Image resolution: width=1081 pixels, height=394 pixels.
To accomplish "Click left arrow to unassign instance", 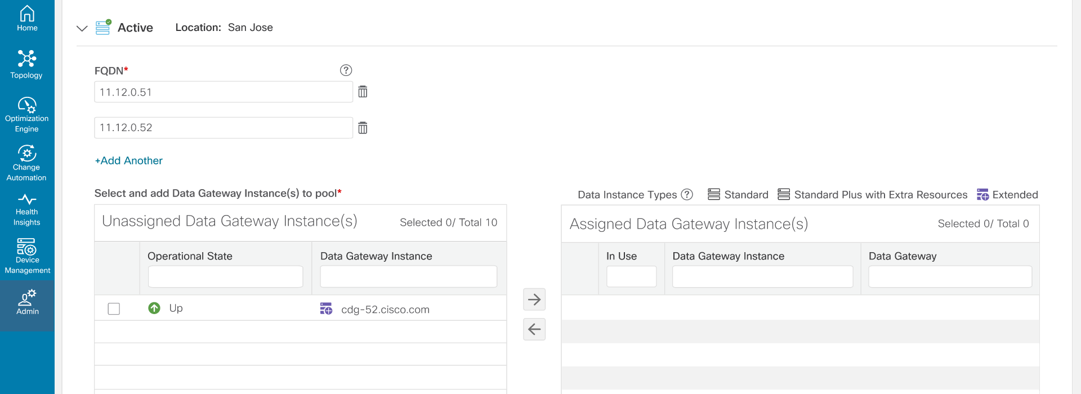I will [x=534, y=329].
